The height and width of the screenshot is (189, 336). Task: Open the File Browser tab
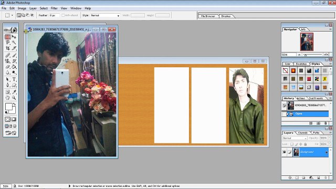click(208, 16)
